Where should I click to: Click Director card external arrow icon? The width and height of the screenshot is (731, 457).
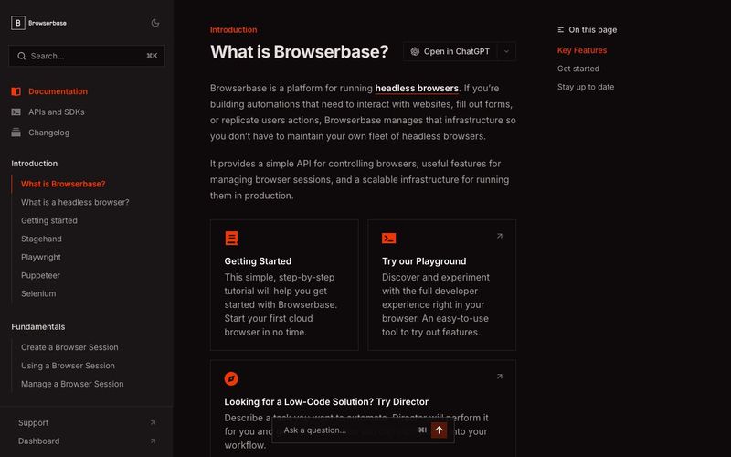tap(499, 377)
